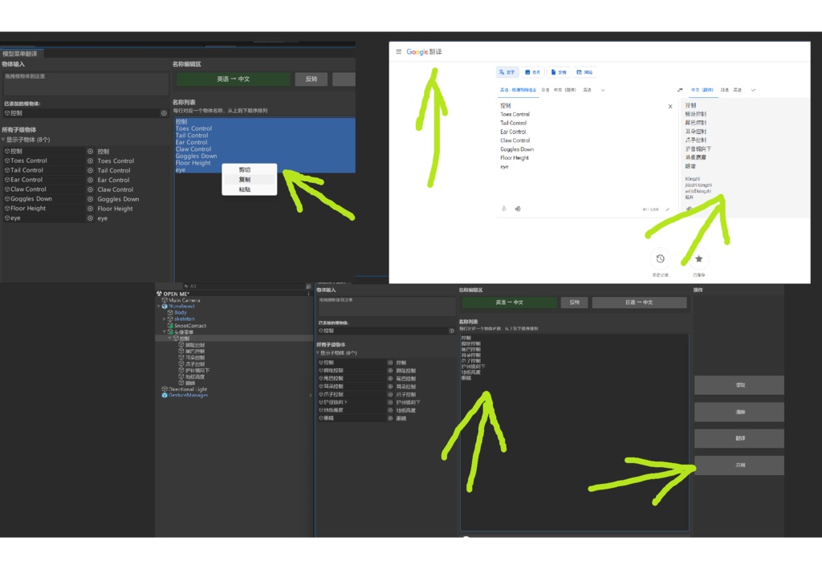The width and height of the screenshot is (822, 573).
Task: Toggle the star to save the translation
Action: pyautogui.click(x=699, y=258)
